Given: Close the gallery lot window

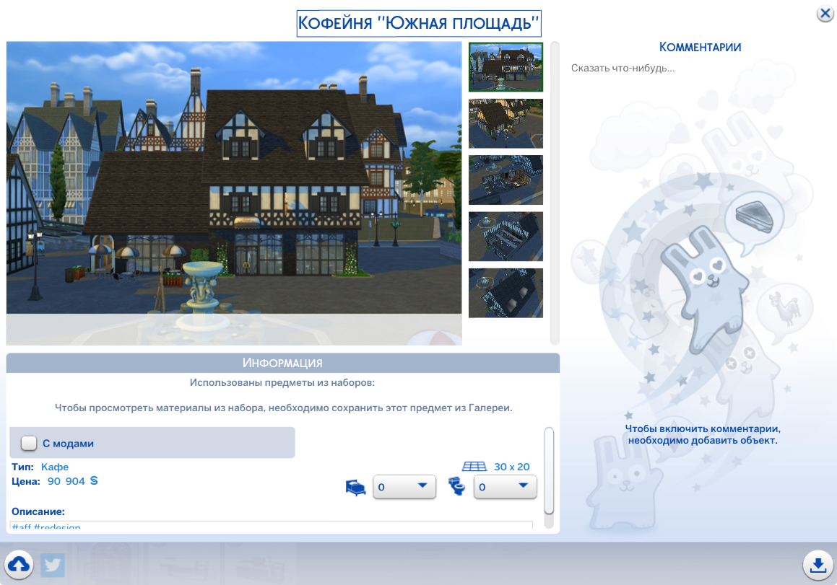Looking at the screenshot, I should (x=825, y=13).
